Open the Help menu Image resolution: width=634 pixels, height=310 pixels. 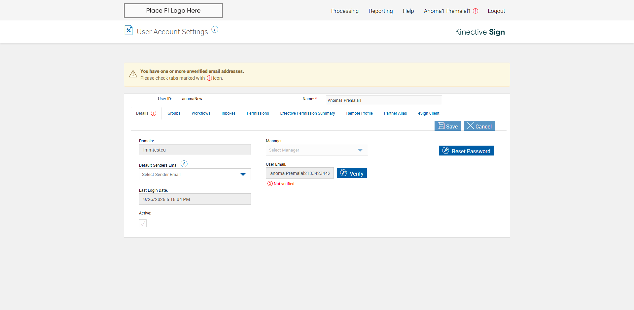[x=408, y=11]
